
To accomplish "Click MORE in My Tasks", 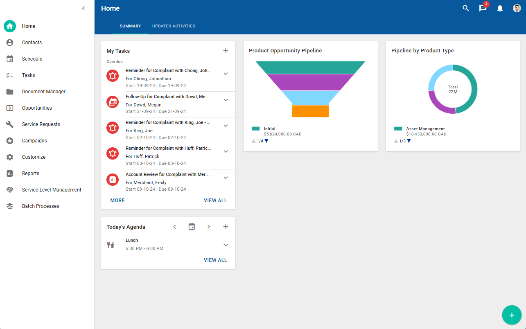I will [117, 201].
